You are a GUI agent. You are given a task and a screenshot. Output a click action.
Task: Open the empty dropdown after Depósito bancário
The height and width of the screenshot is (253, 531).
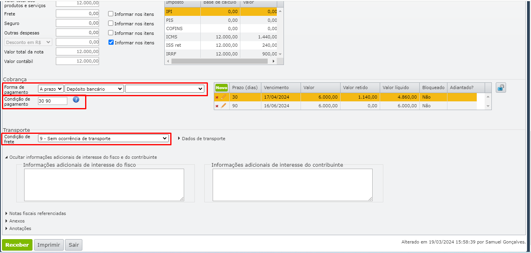coord(165,89)
